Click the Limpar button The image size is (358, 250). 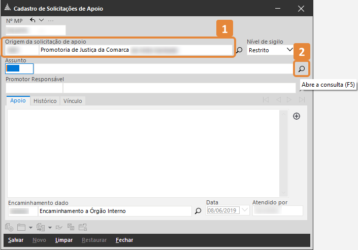[64, 240]
